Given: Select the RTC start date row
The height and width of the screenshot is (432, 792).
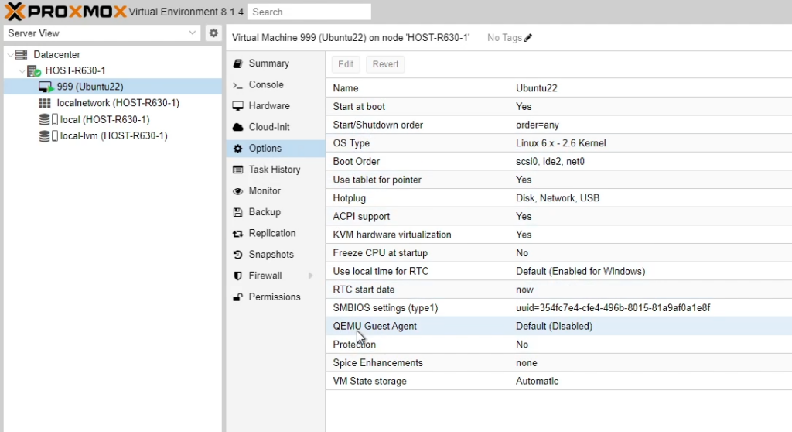Looking at the screenshot, I should [558, 290].
